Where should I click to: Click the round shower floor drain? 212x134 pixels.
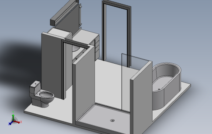coord(112,120)
